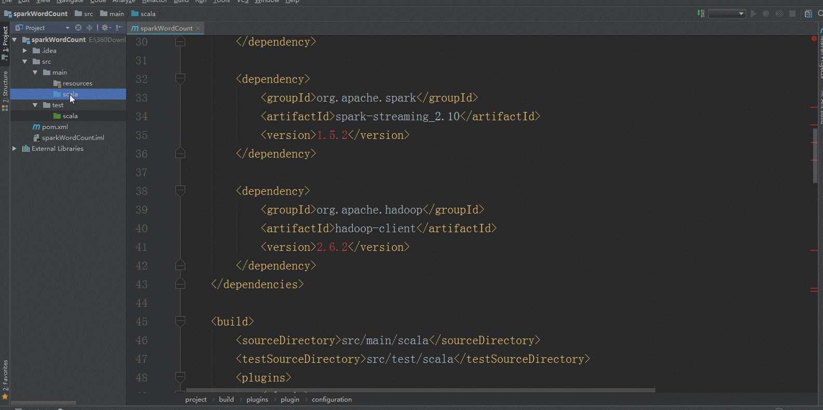Screen dimensions: 823x410
Task: Click the 'project' XML breadcrumb
Action: (196, 400)
